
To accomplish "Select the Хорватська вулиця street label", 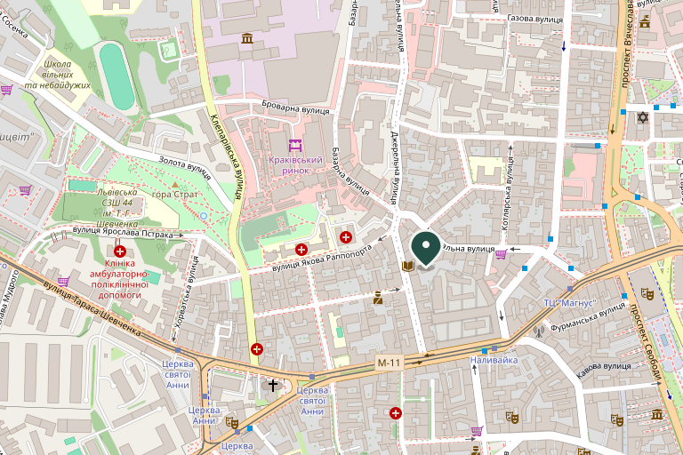I will (x=187, y=292).
